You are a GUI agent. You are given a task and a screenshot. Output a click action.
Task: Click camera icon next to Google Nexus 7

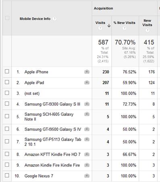(87, 176)
